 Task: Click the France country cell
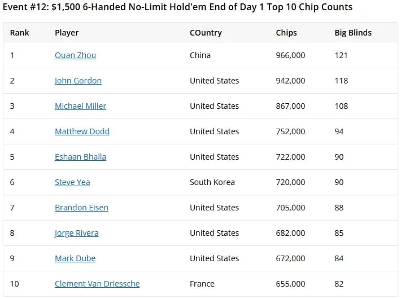202,284
